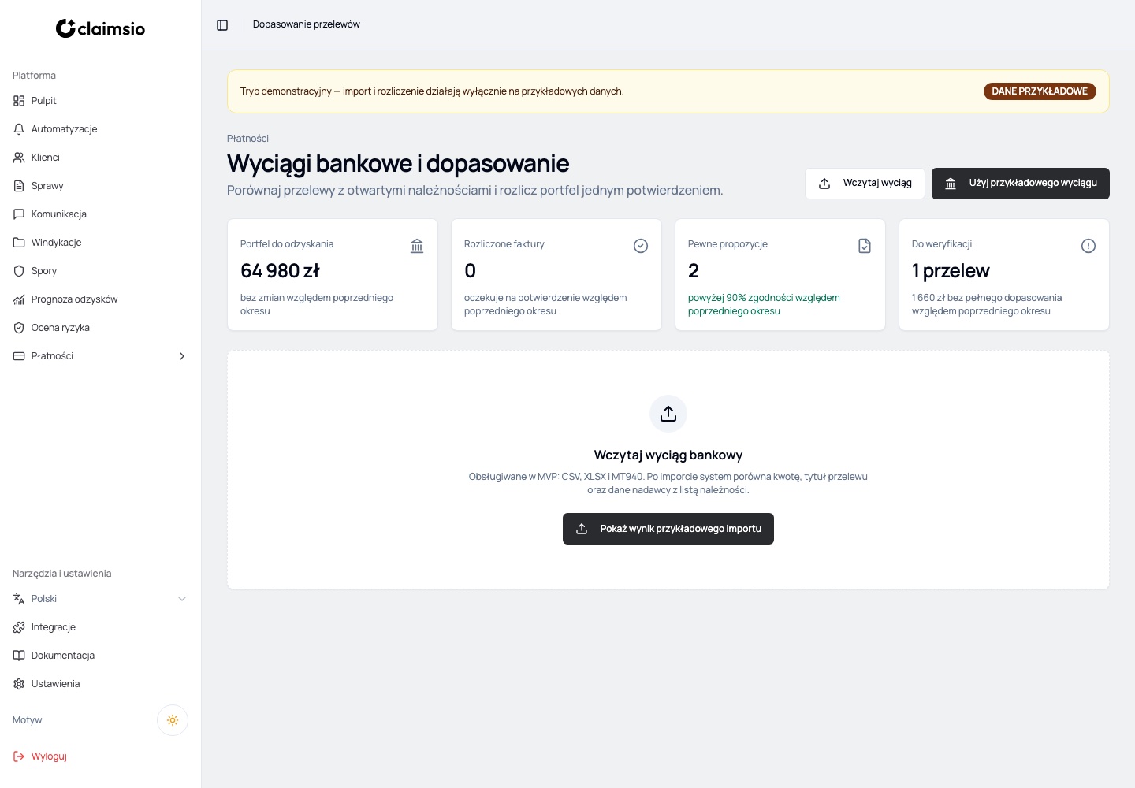Click Dopasowanie przelewów breadcrumb
Image resolution: width=1135 pixels, height=788 pixels.
pos(306,24)
